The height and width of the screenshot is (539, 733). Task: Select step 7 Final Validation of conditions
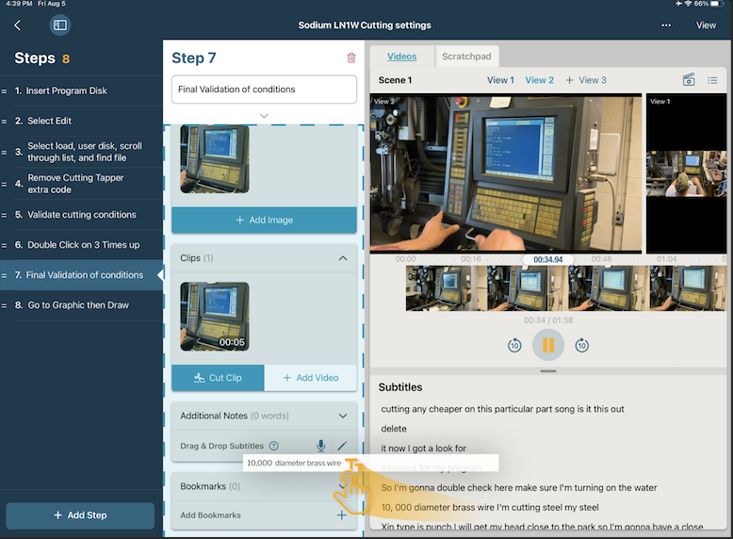81,275
